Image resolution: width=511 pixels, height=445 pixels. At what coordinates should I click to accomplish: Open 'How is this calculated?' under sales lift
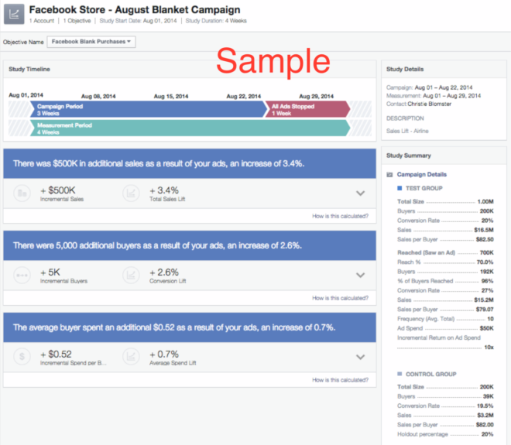click(x=340, y=216)
